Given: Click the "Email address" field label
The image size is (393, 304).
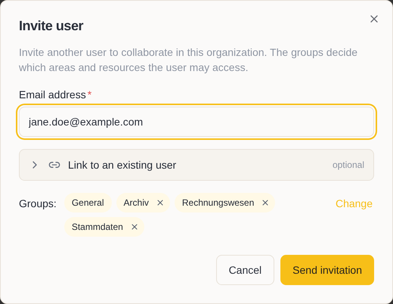Looking at the screenshot, I should 53,95.
